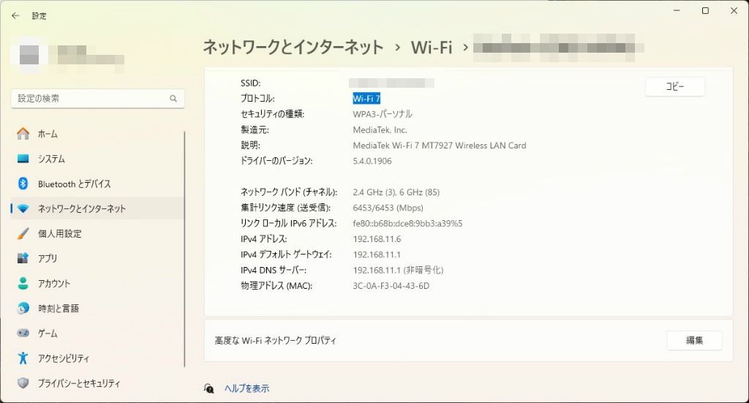Select the Accessibility figure icon
The height and width of the screenshot is (403, 749).
23,358
